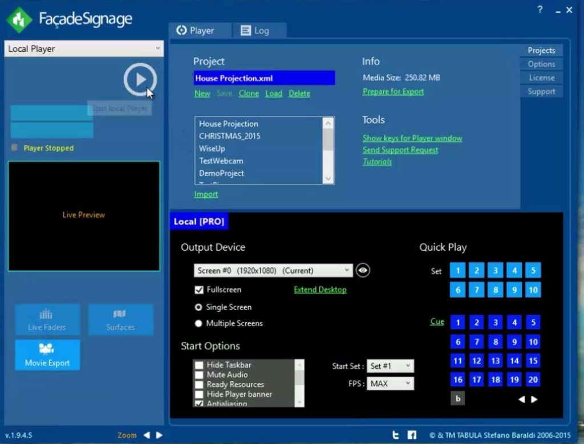Trigger Quick Play Cue 20
584x444 pixels.
coord(533,379)
